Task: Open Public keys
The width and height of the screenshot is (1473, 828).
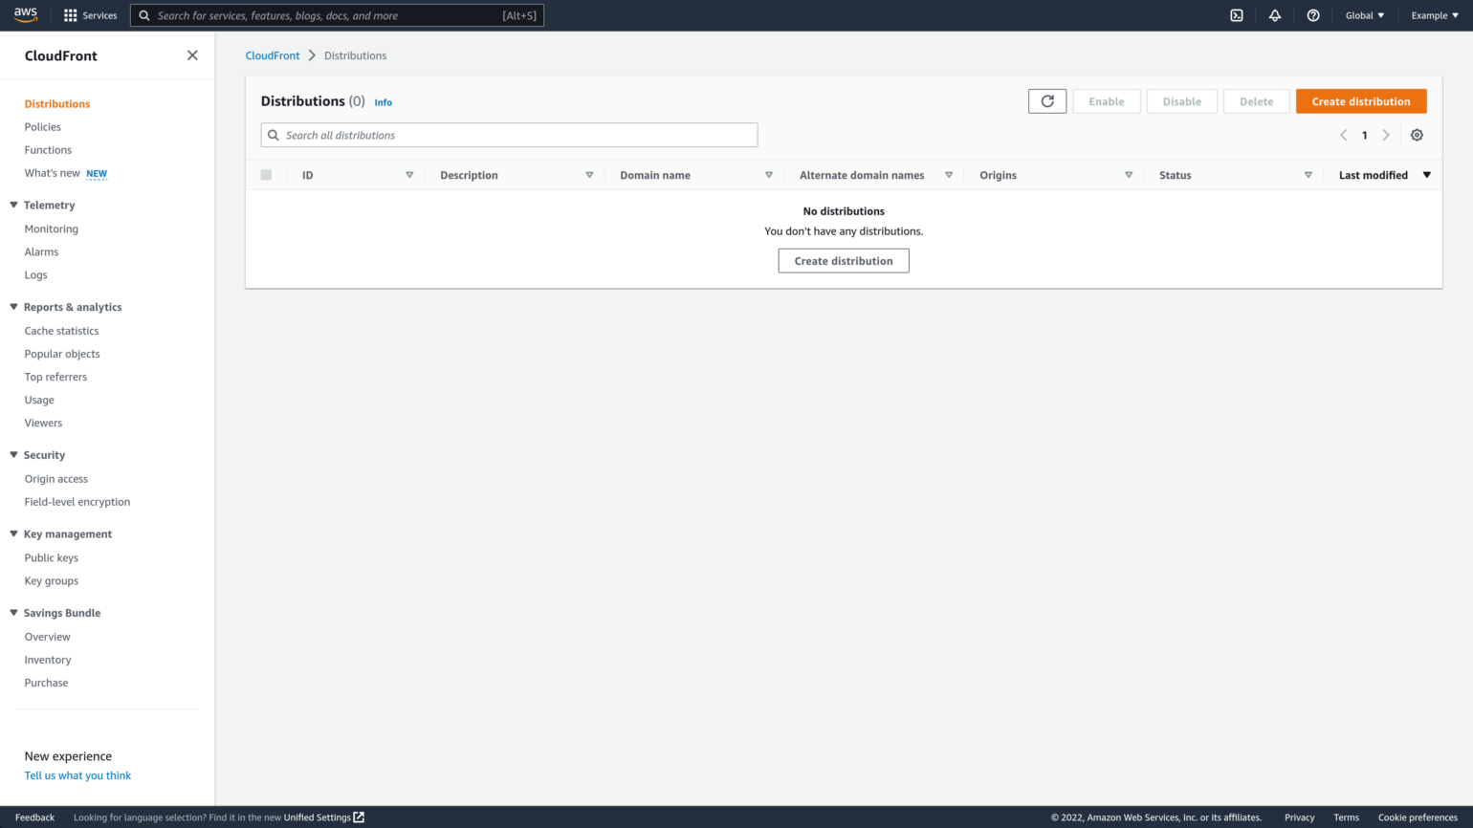Action: tap(52, 558)
